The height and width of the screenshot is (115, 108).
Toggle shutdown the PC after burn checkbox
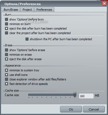pos(27,39)
